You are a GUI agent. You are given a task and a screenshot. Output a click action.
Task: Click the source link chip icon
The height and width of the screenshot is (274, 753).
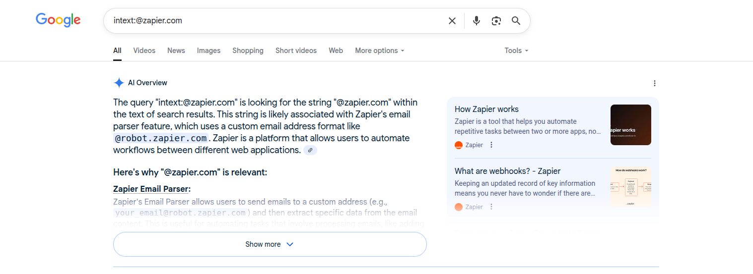(x=310, y=150)
